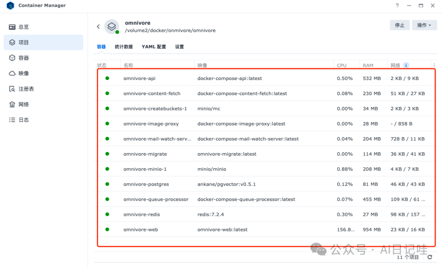Sort by the RAM column header

pos(368,65)
